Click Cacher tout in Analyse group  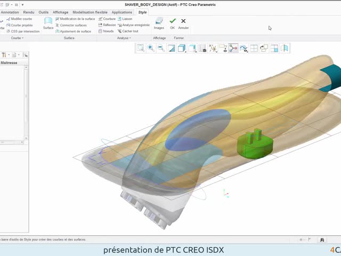tap(128, 31)
